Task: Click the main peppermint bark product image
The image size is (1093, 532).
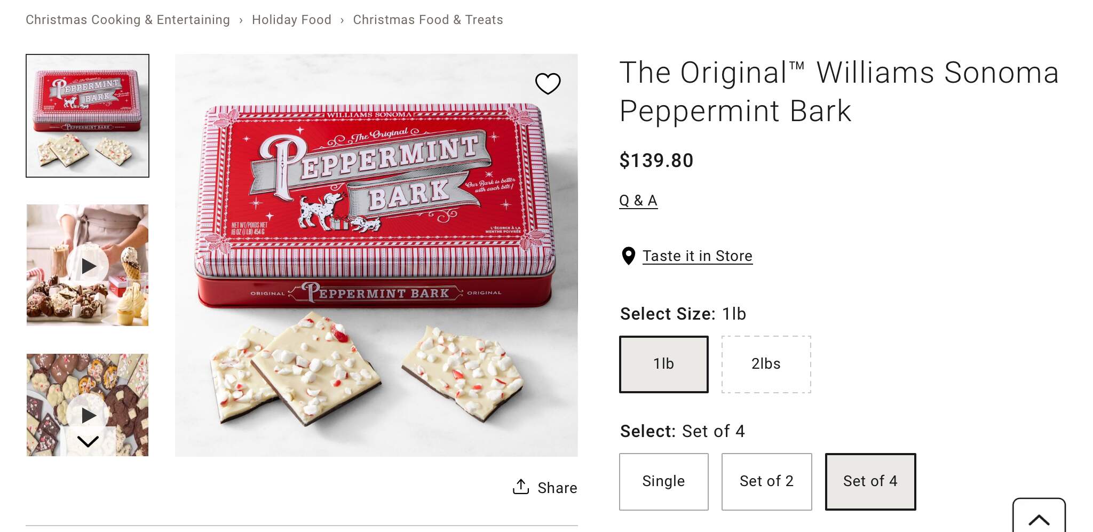Action: (x=376, y=255)
